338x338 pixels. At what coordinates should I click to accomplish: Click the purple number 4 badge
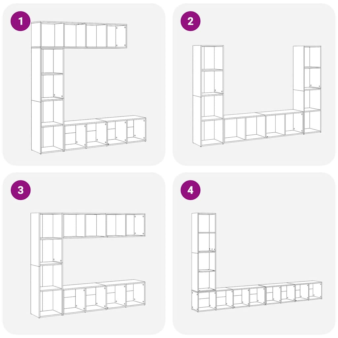point(190,190)
